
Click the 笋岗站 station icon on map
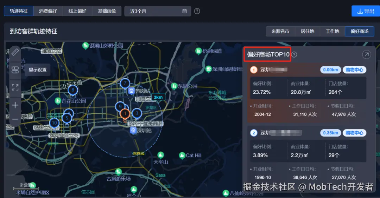click(131, 91)
